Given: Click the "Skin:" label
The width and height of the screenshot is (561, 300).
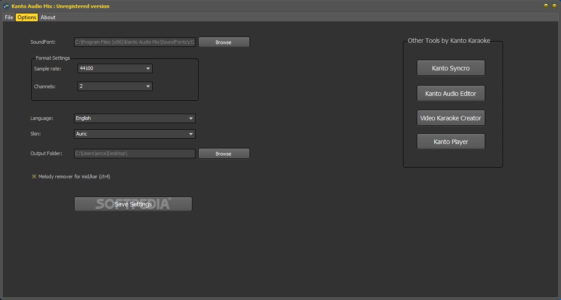Looking at the screenshot, I should click(x=36, y=134).
